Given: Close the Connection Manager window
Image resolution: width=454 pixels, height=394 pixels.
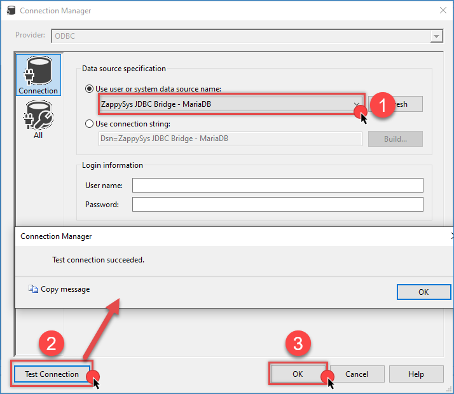Looking at the screenshot, I should (443, 11).
